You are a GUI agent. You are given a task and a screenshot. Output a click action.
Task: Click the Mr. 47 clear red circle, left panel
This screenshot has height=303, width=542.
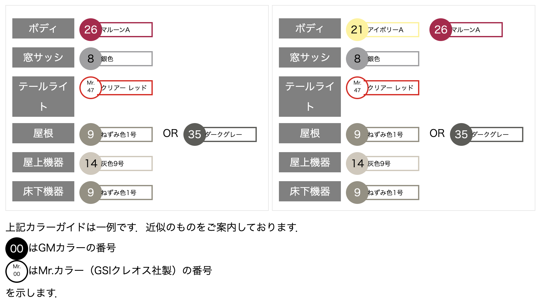click(90, 88)
